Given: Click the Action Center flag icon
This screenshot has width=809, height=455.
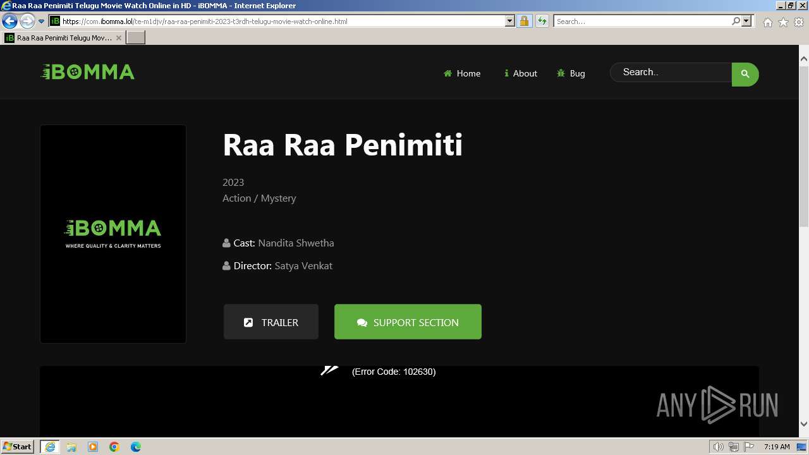Looking at the screenshot, I should point(749,447).
